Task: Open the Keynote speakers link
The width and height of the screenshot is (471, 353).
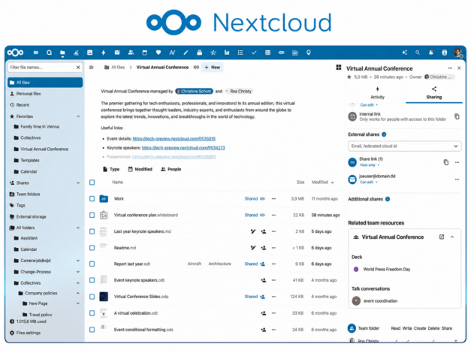Action: (183, 148)
